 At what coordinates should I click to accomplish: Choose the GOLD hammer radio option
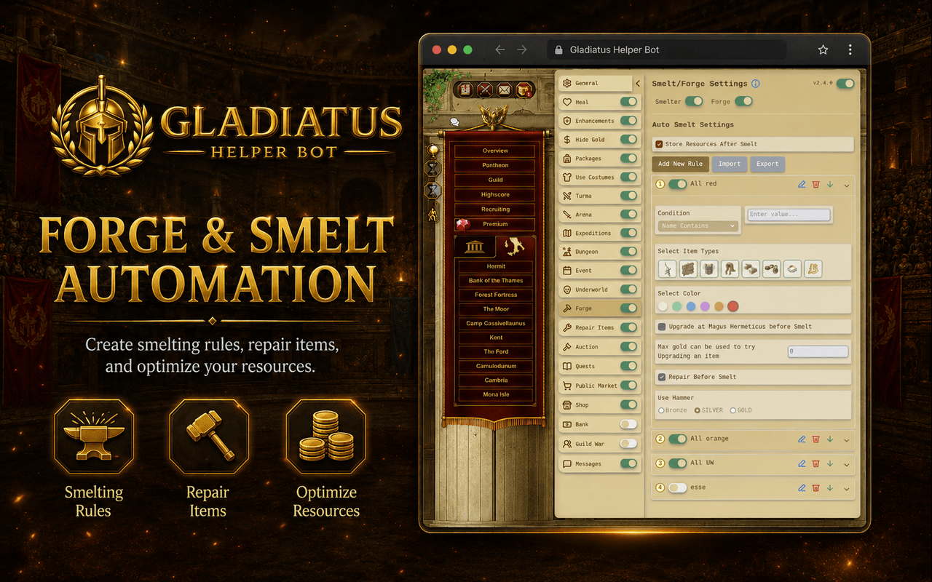(733, 410)
